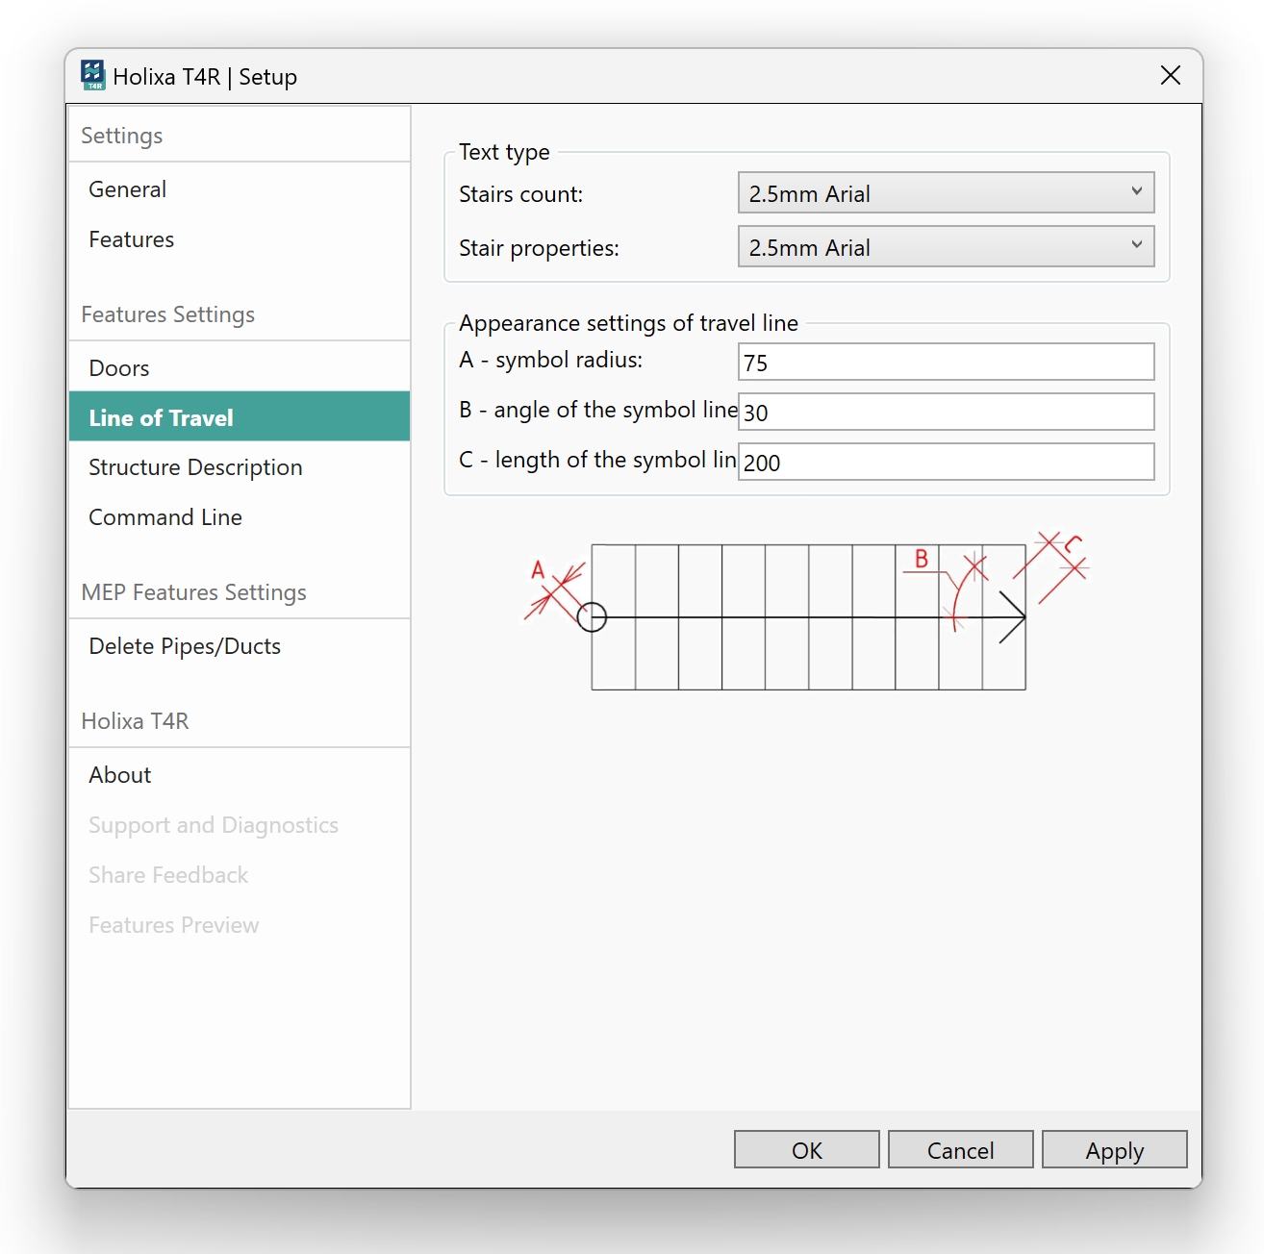The image size is (1264, 1254).
Task: Focus the angle of symbol line field
Action: (x=945, y=413)
